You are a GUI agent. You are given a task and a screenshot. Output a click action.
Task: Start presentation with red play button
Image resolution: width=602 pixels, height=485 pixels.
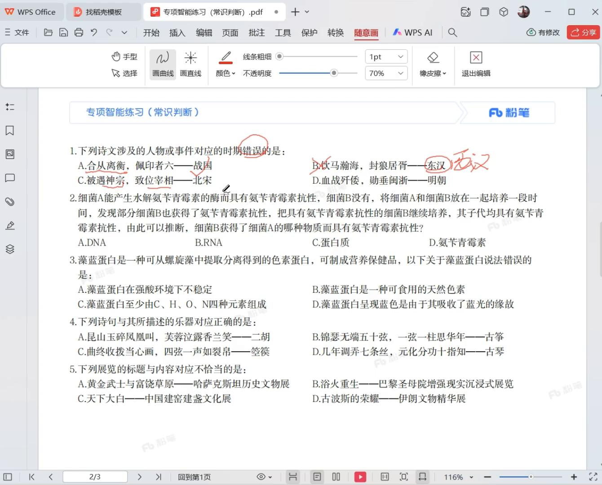pyautogui.click(x=360, y=476)
